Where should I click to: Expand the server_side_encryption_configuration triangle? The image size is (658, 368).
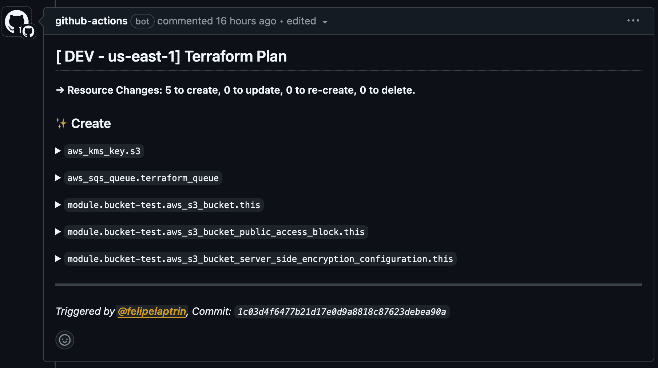pos(58,259)
